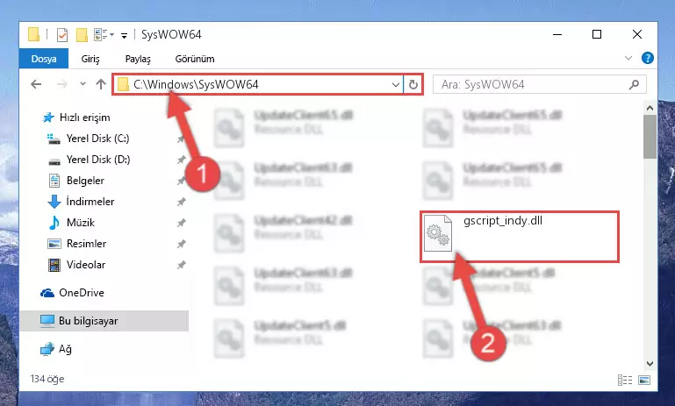The image size is (675, 406).
Task: Click the New folder quick access icon
Action: point(82,35)
